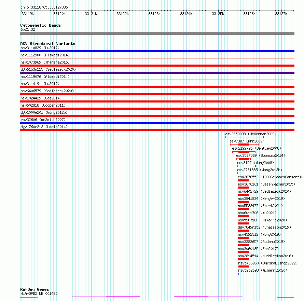Open the nsv1024429 (Coe2014) variant label

click(41, 98)
